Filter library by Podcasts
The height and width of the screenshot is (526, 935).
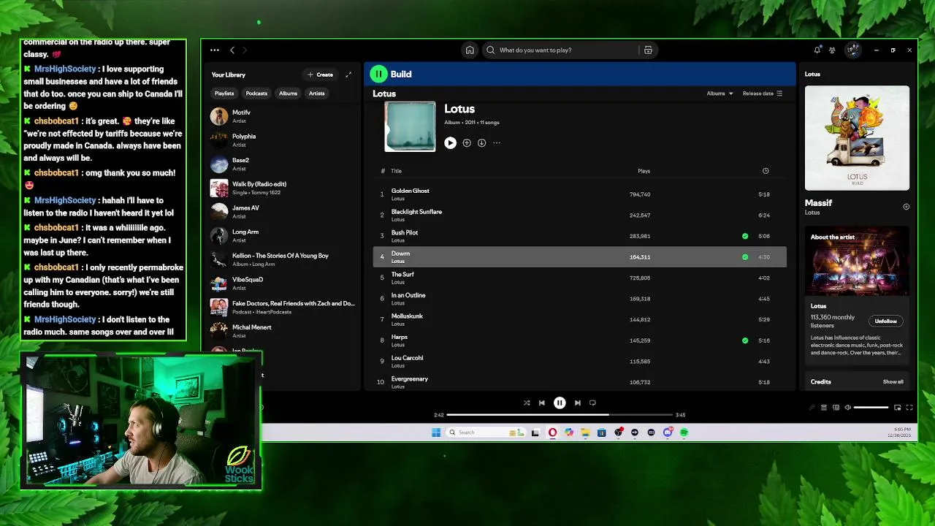pyautogui.click(x=256, y=94)
